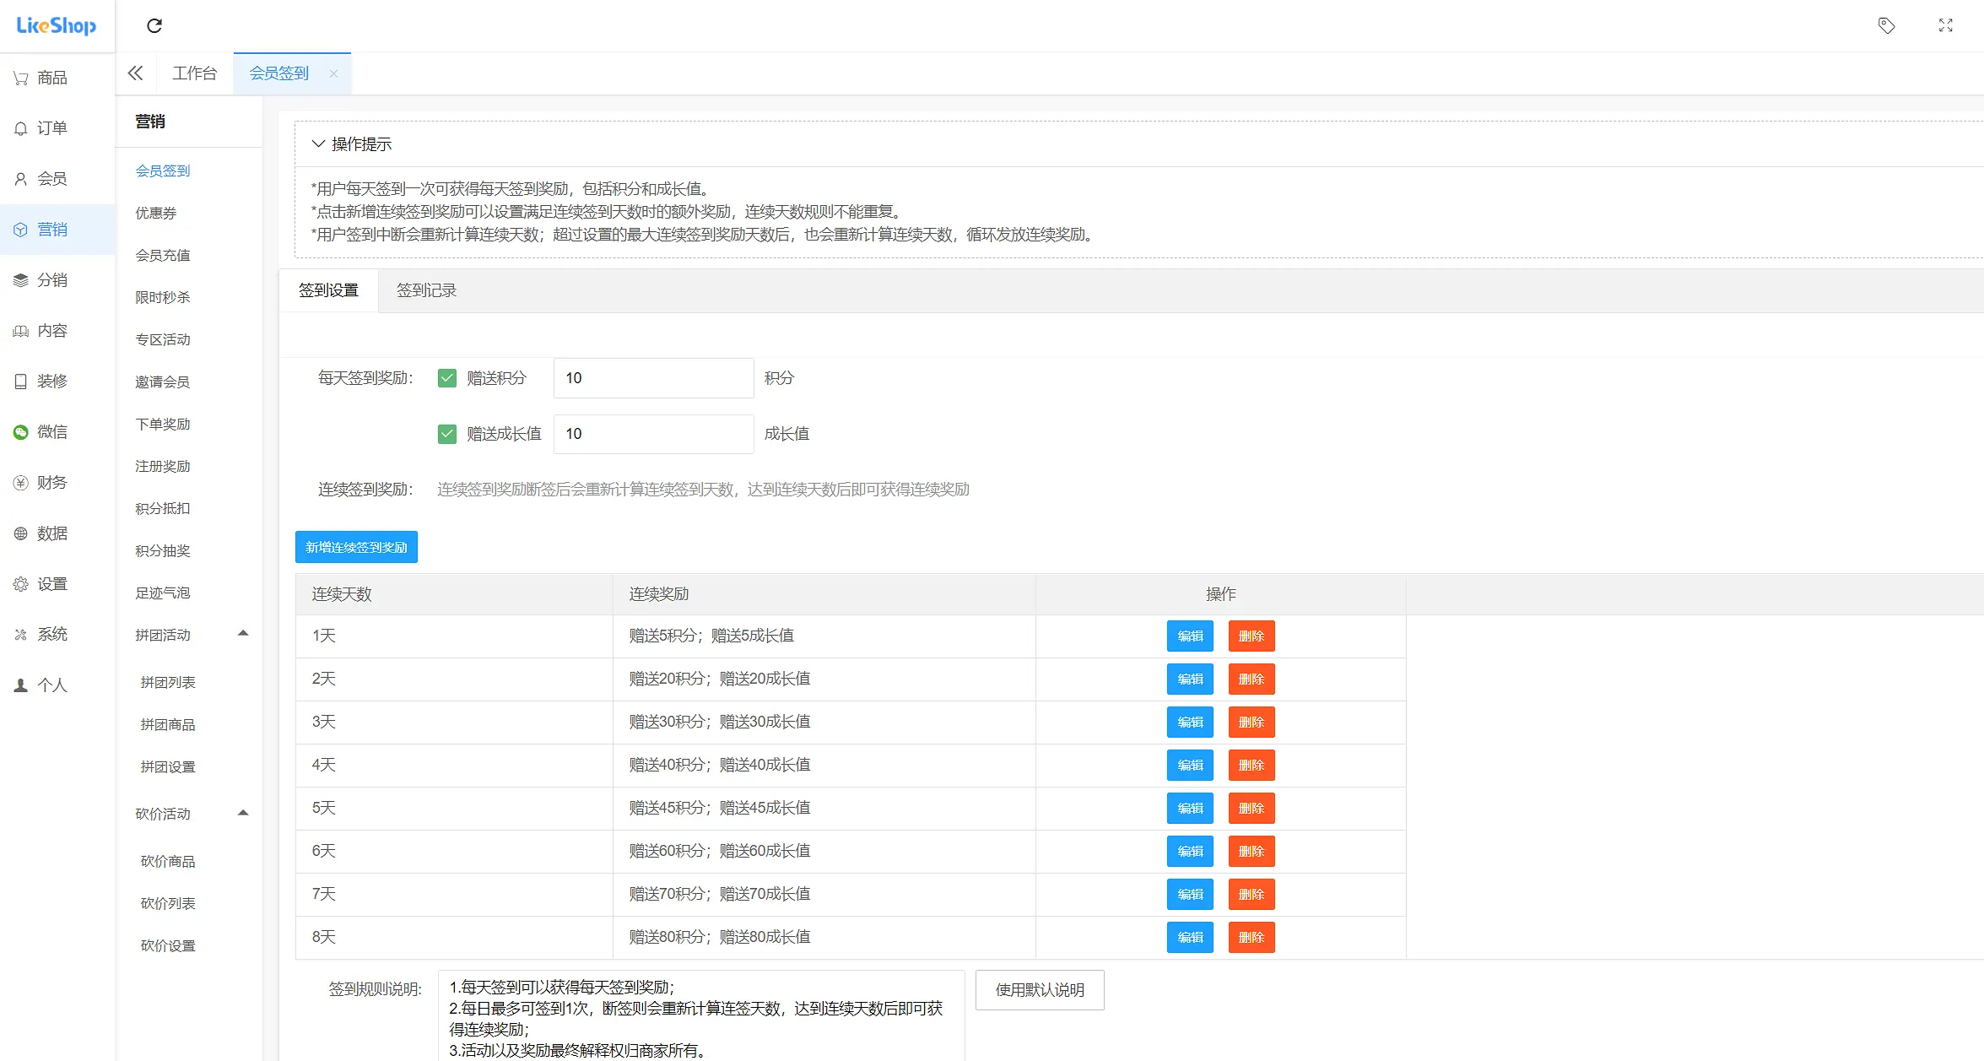Image resolution: width=1984 pixels, height=1061 pixels.
Task: Open the 系统 (System) section
Action: (51, 634)
